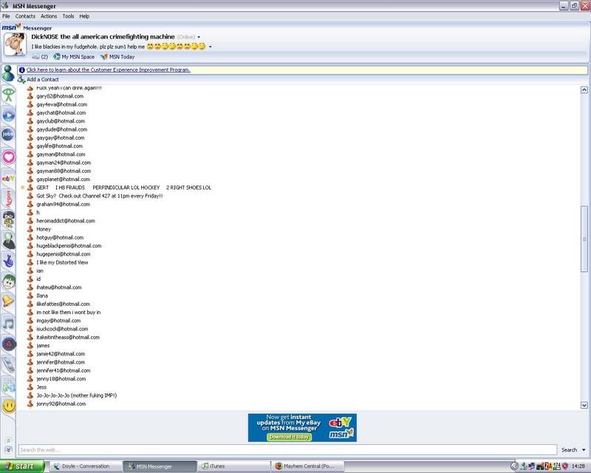The width and height of the screenshot is (591, 473).
Task: Open the mobile phone sidebar tab
Action: click(x=8, y=365)
